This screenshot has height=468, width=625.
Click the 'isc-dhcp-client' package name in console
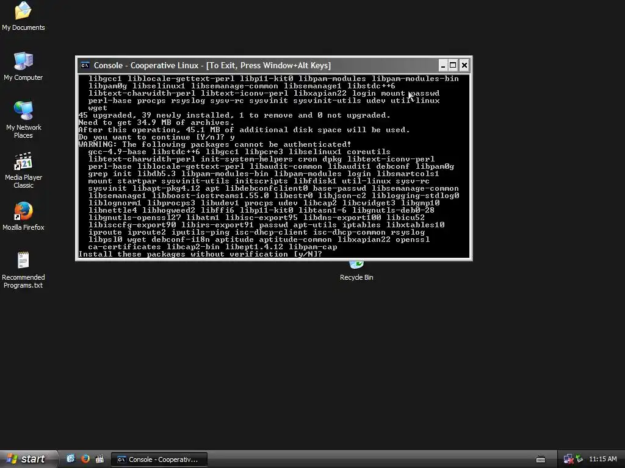[x=272, y=232]
